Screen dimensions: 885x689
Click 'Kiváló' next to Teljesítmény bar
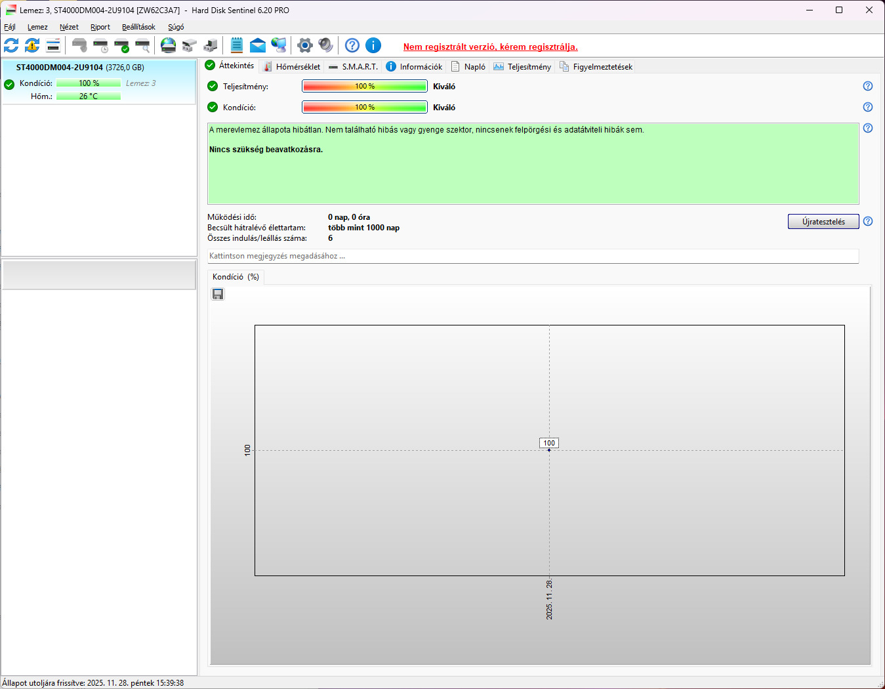(444, 86)
